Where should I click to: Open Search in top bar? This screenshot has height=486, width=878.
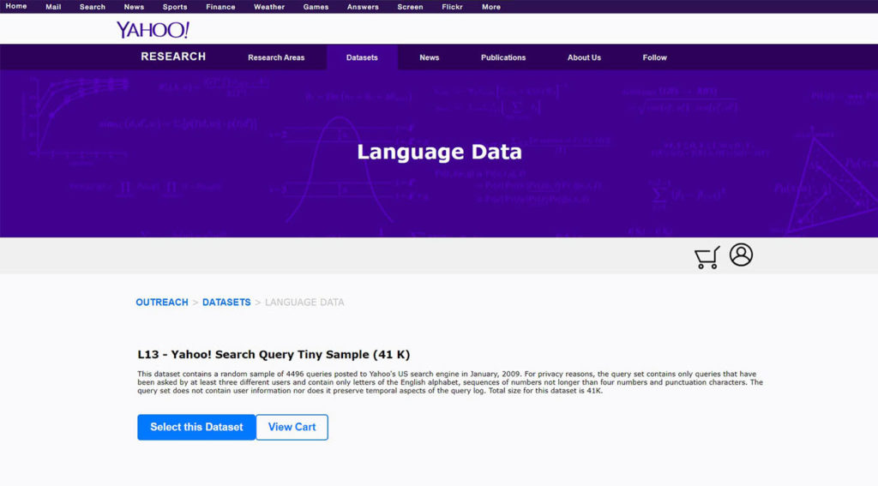point(93,7)
